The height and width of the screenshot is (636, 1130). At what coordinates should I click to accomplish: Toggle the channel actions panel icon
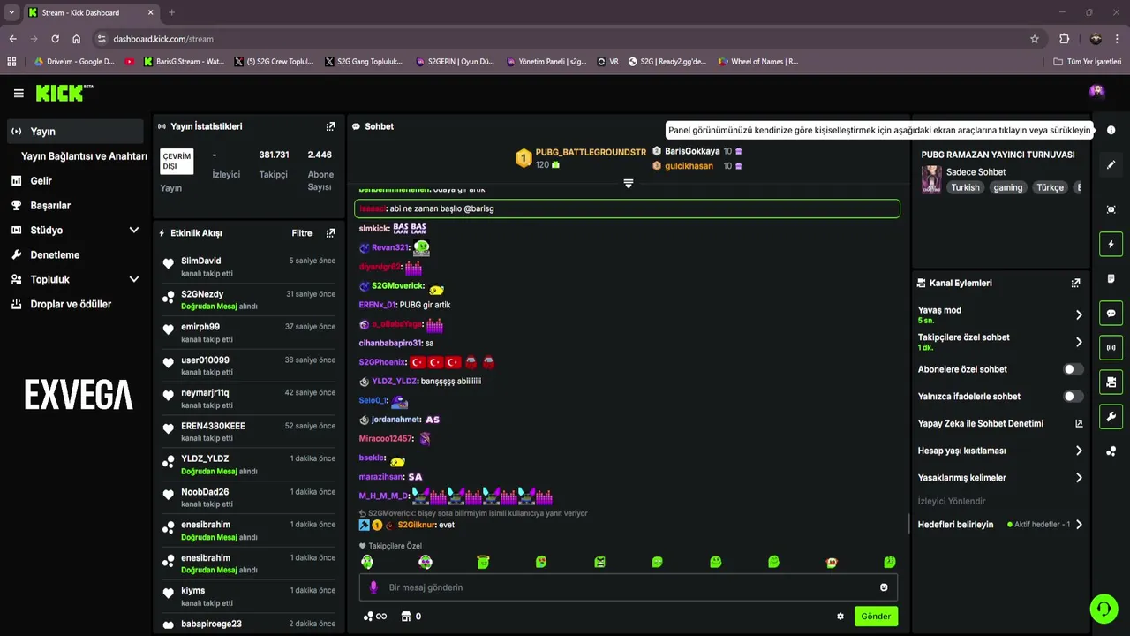[x=1111, y=382]
